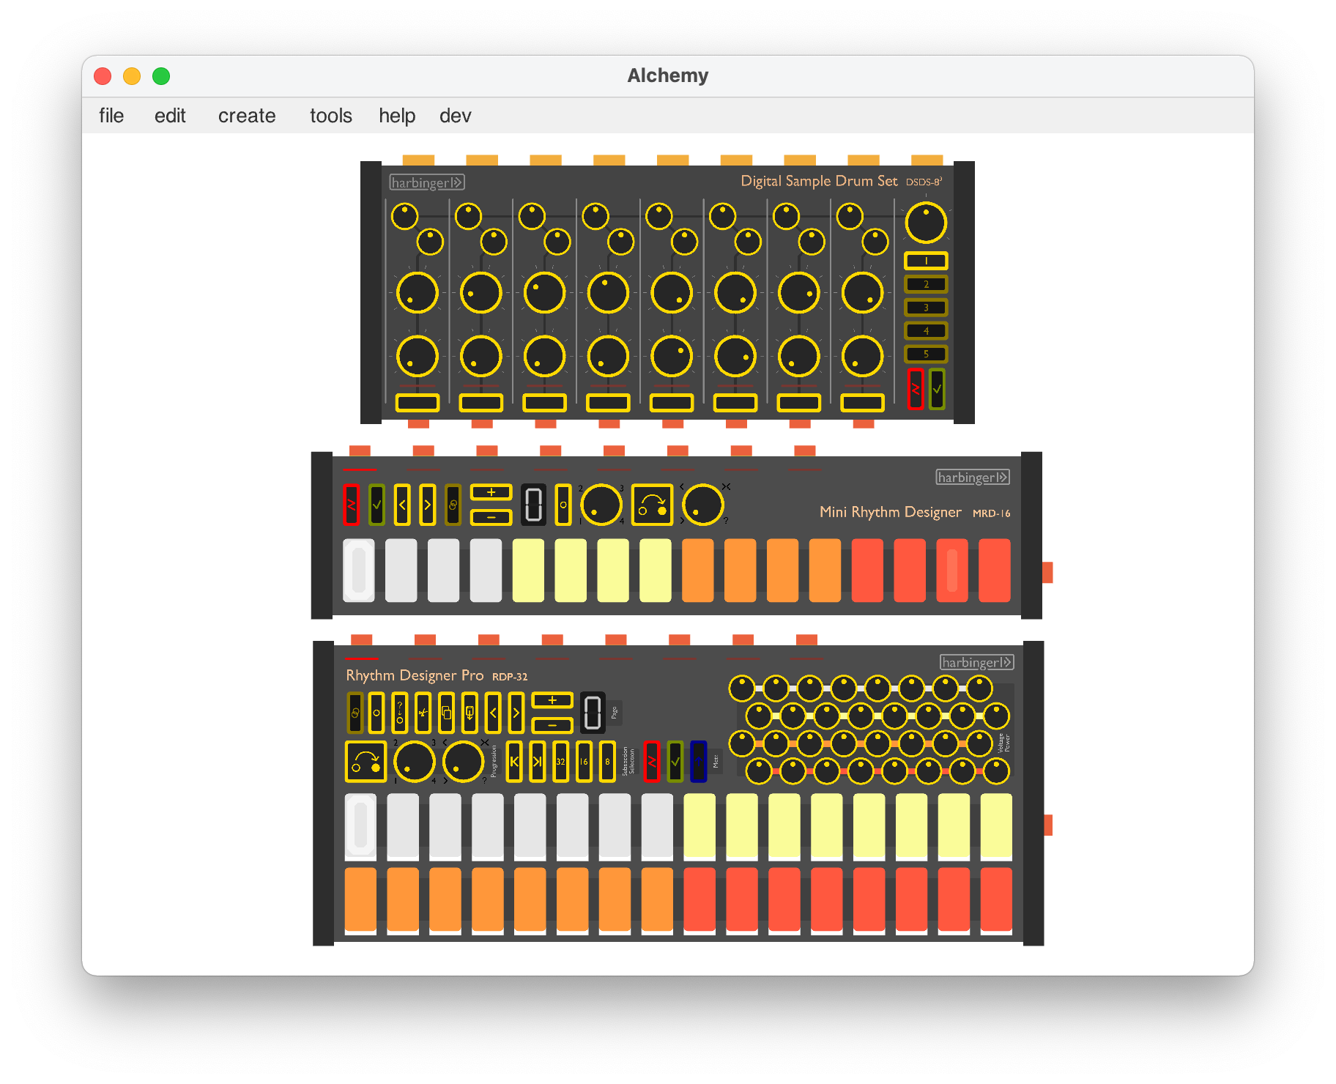Screen dimensions: 1336x1084
Task: Select preset 3 on the Digital Sample Drum Set
Action: point(926,308)
